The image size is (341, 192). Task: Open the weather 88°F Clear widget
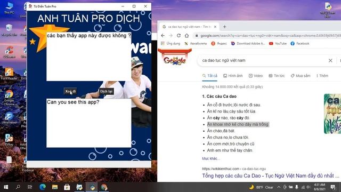point(262,187)
